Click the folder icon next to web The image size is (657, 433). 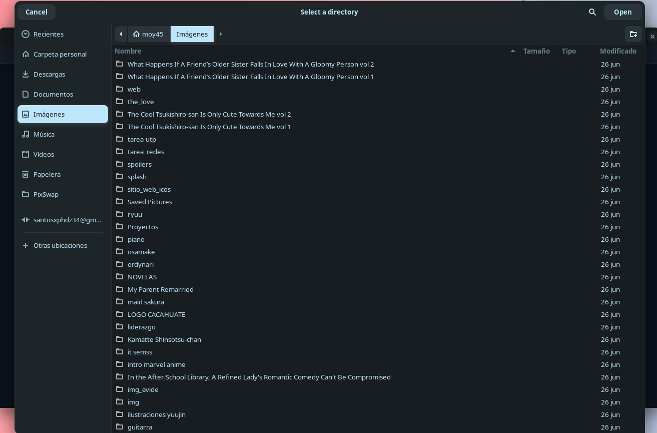[x=120, y=89]
